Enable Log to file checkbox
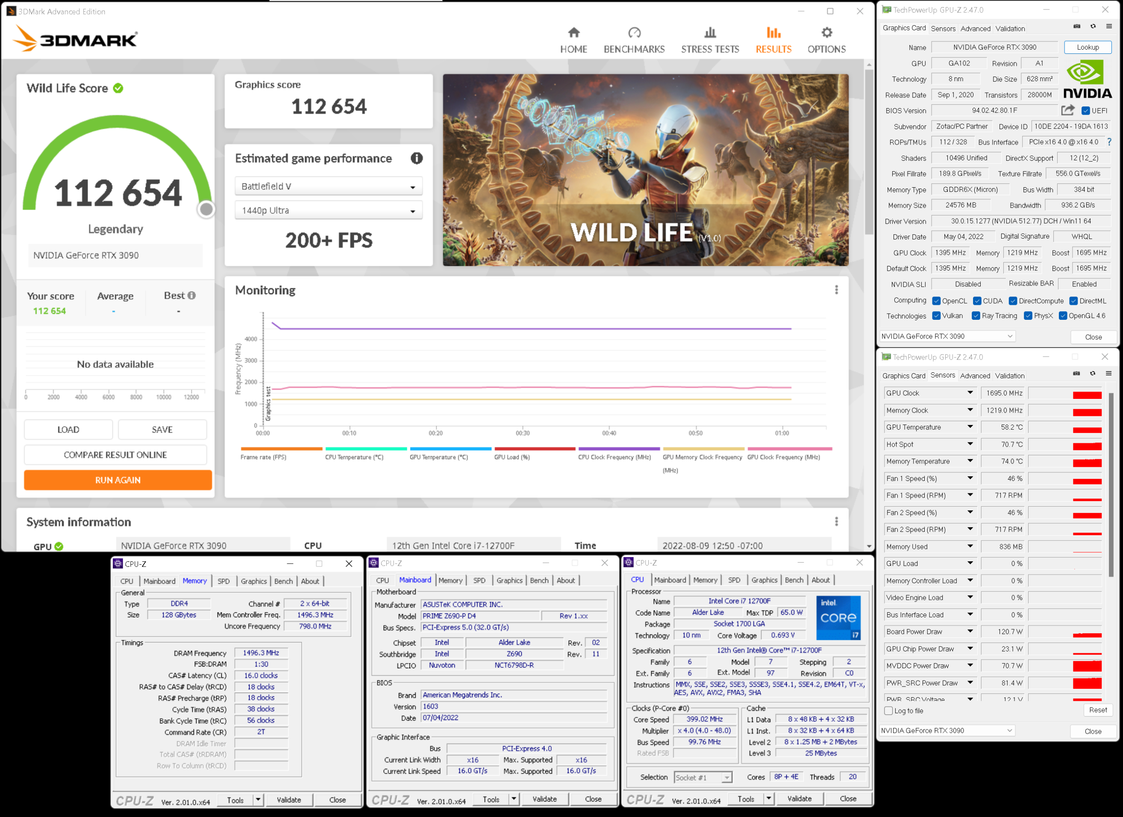Image resolution: width=1123 pixels, height=817 pixels. click(x=888, y=711)
